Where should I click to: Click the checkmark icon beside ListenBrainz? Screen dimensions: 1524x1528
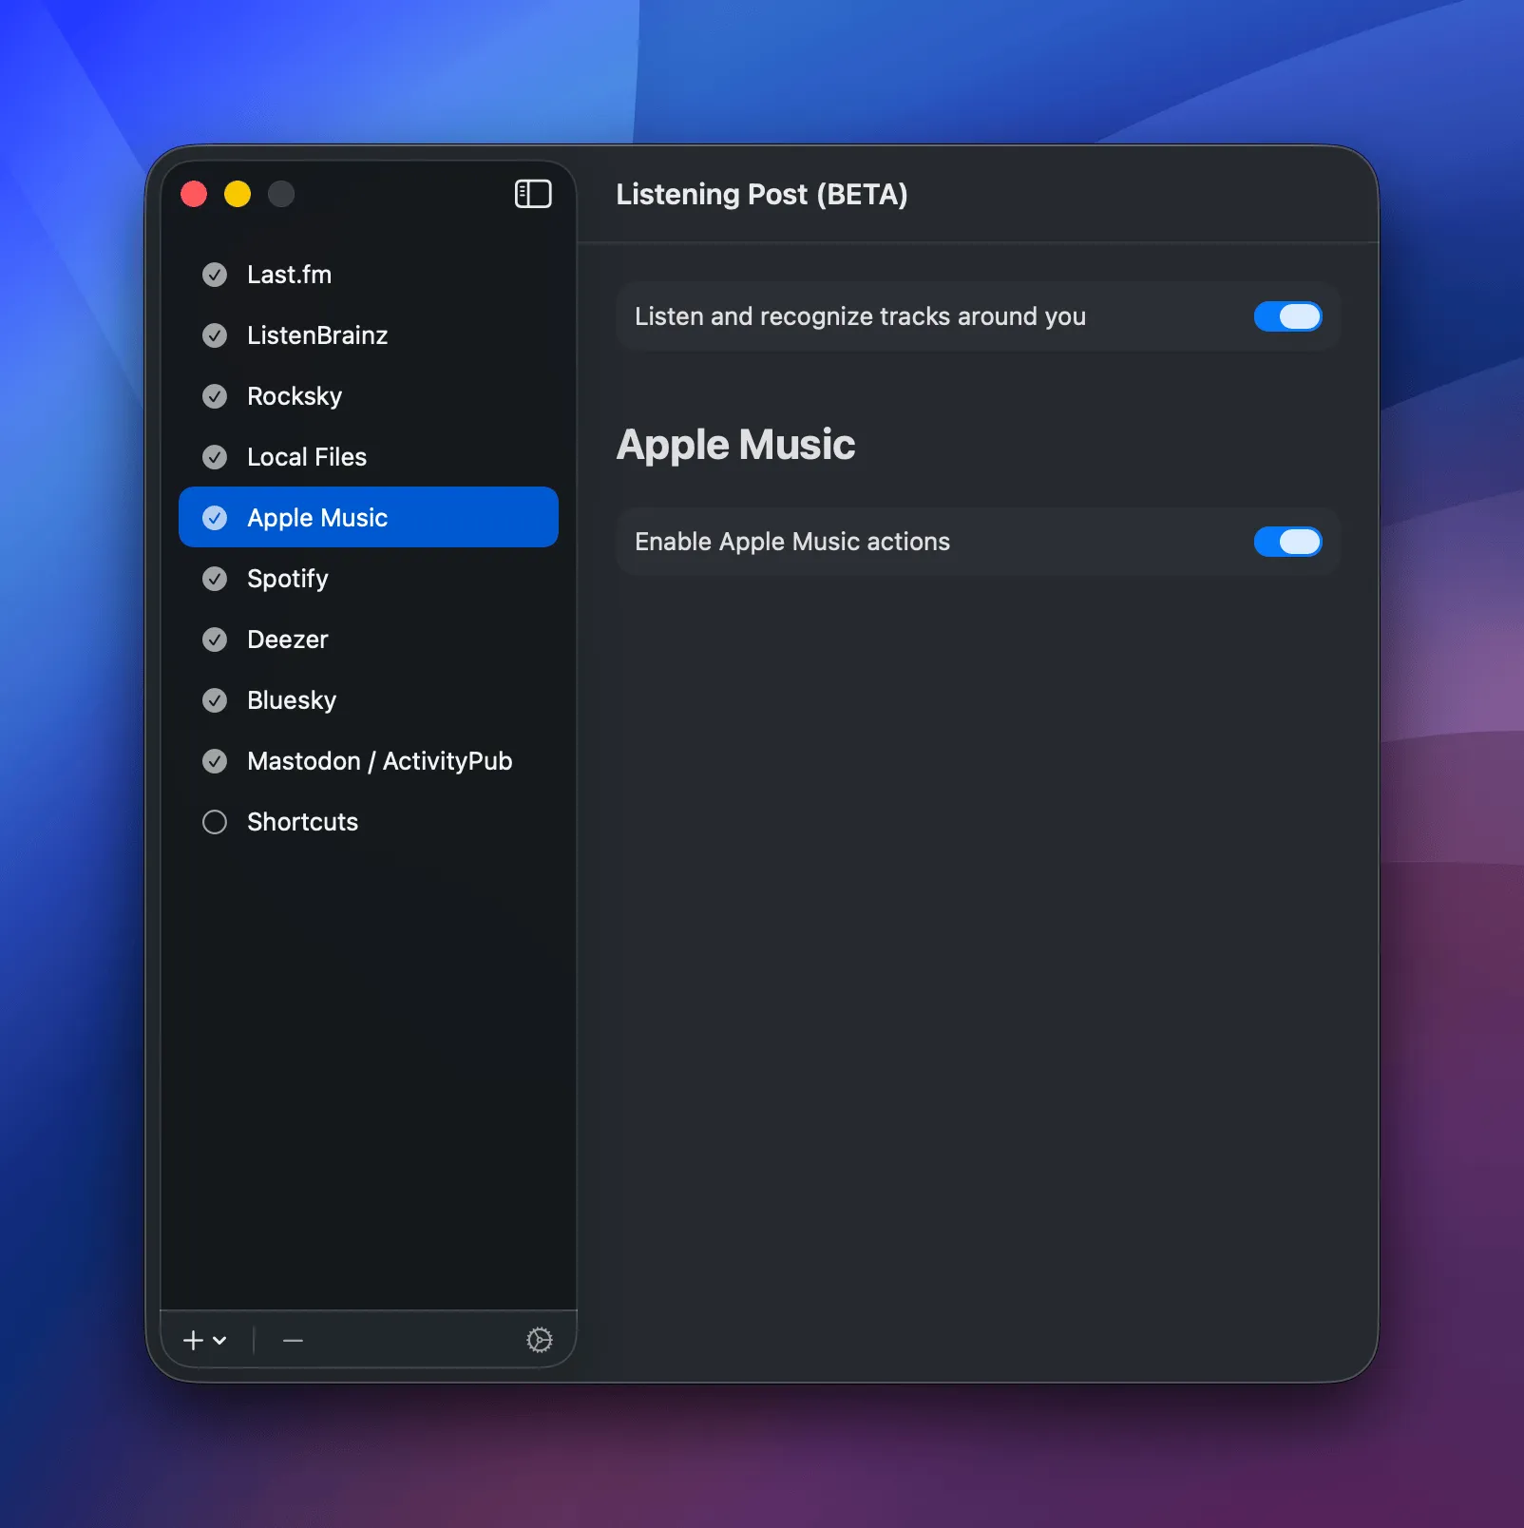pyautogui.click(x=215, y=335)
